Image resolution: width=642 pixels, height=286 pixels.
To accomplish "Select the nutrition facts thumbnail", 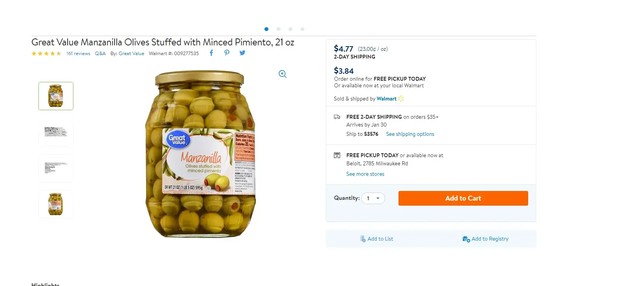I will pos(56,132).
